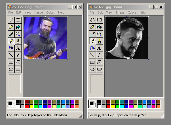Activate Pick Color eyedropper in av-1278.jpg window

point(11,34)
